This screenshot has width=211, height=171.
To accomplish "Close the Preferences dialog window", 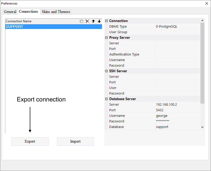I will (x=207, y=3).
